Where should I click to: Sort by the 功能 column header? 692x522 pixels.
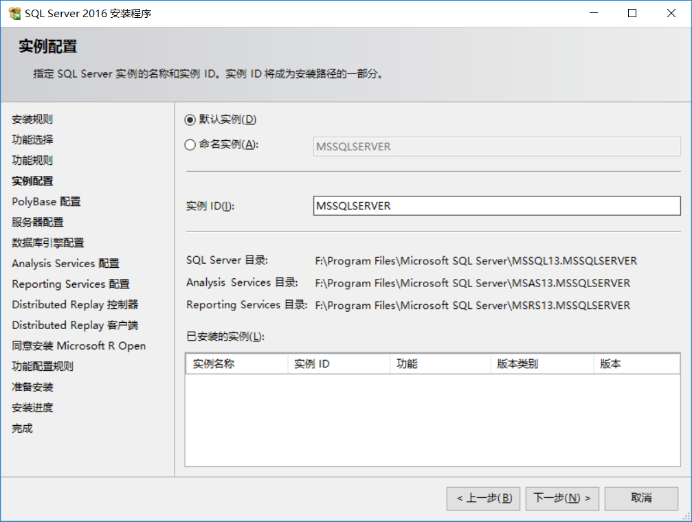point(440,364)
